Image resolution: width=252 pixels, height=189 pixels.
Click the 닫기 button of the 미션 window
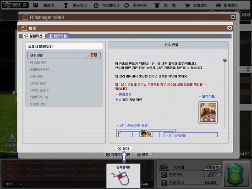coord(124,149)
